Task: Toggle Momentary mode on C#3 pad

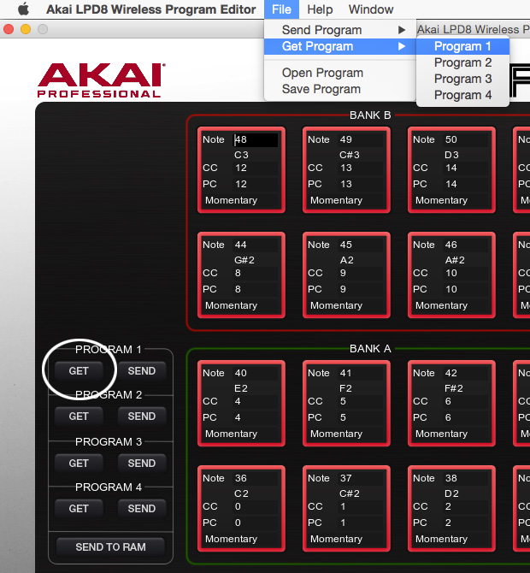Action: coord(346,200)
